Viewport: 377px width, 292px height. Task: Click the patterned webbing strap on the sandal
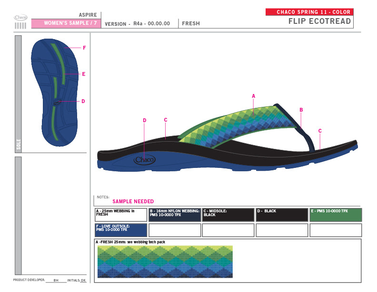coord(238,126)
